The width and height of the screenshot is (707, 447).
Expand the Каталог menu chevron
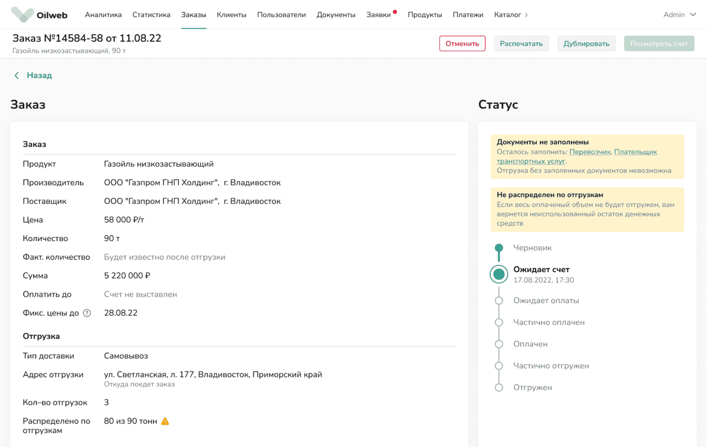click(526, 15)
